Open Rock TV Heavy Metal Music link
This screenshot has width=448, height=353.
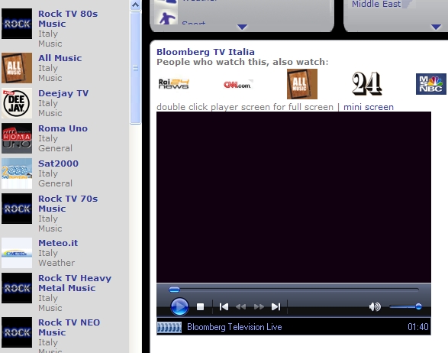pyautogui.click(x=75, y=283)
